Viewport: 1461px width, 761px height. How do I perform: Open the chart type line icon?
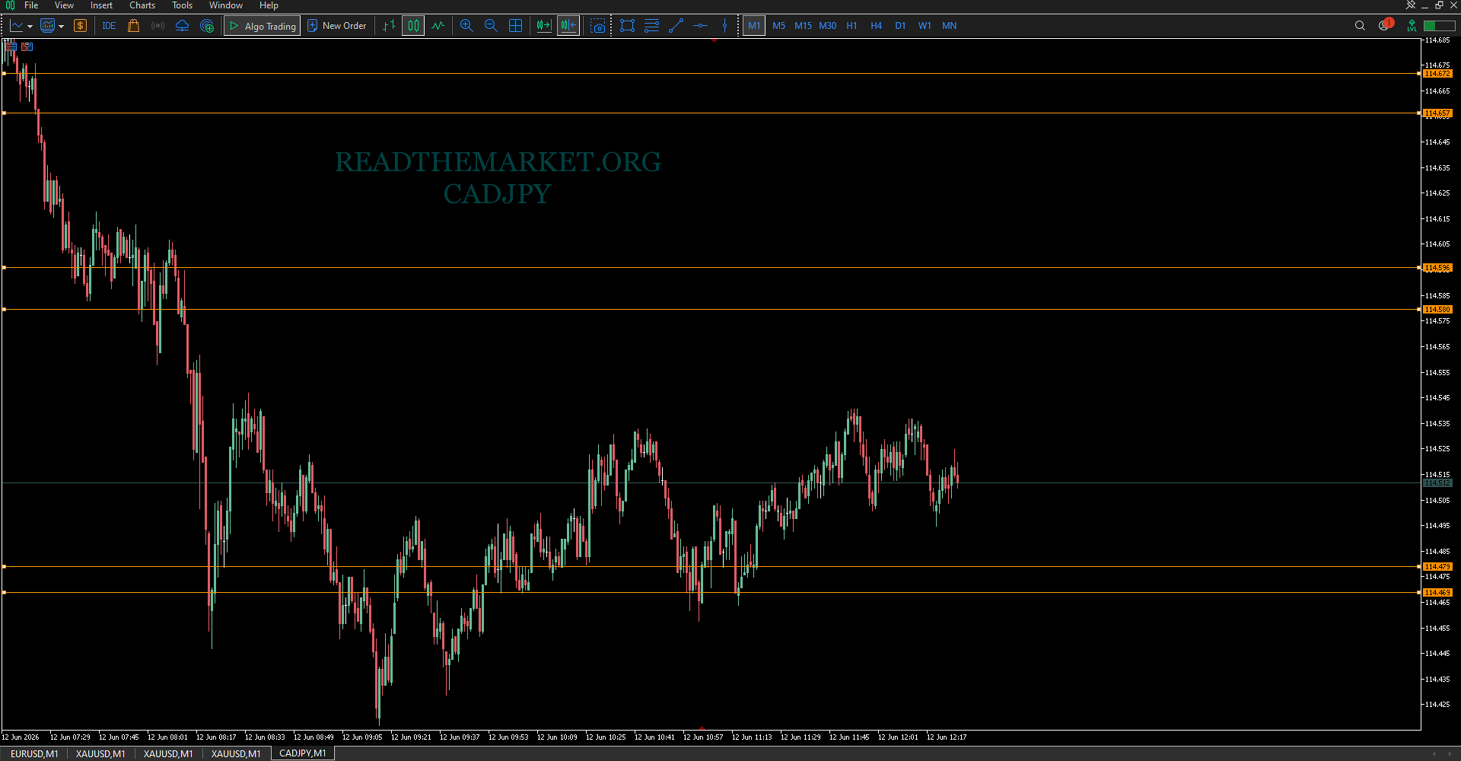pos(17,26)
